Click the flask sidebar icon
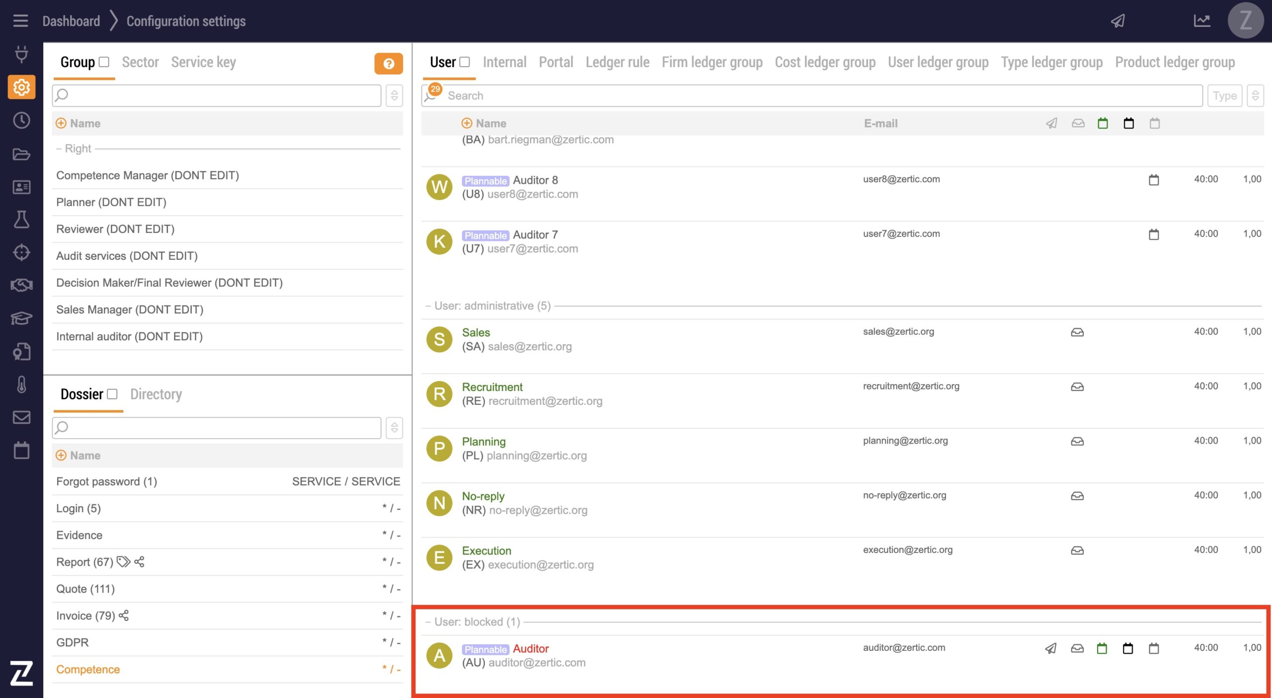Image resolution: width=1272 pixels, height=698 pixels. point(21,220)
